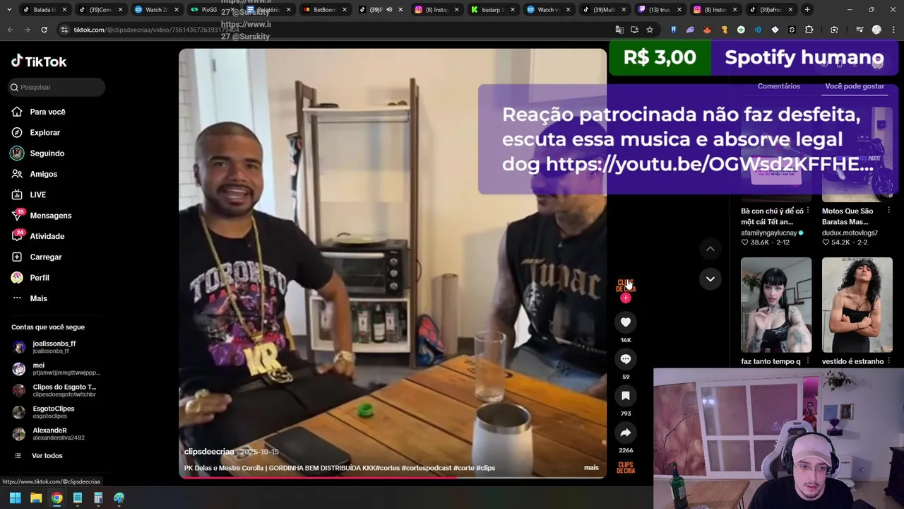Open the Explorar page

click(44, 132)
